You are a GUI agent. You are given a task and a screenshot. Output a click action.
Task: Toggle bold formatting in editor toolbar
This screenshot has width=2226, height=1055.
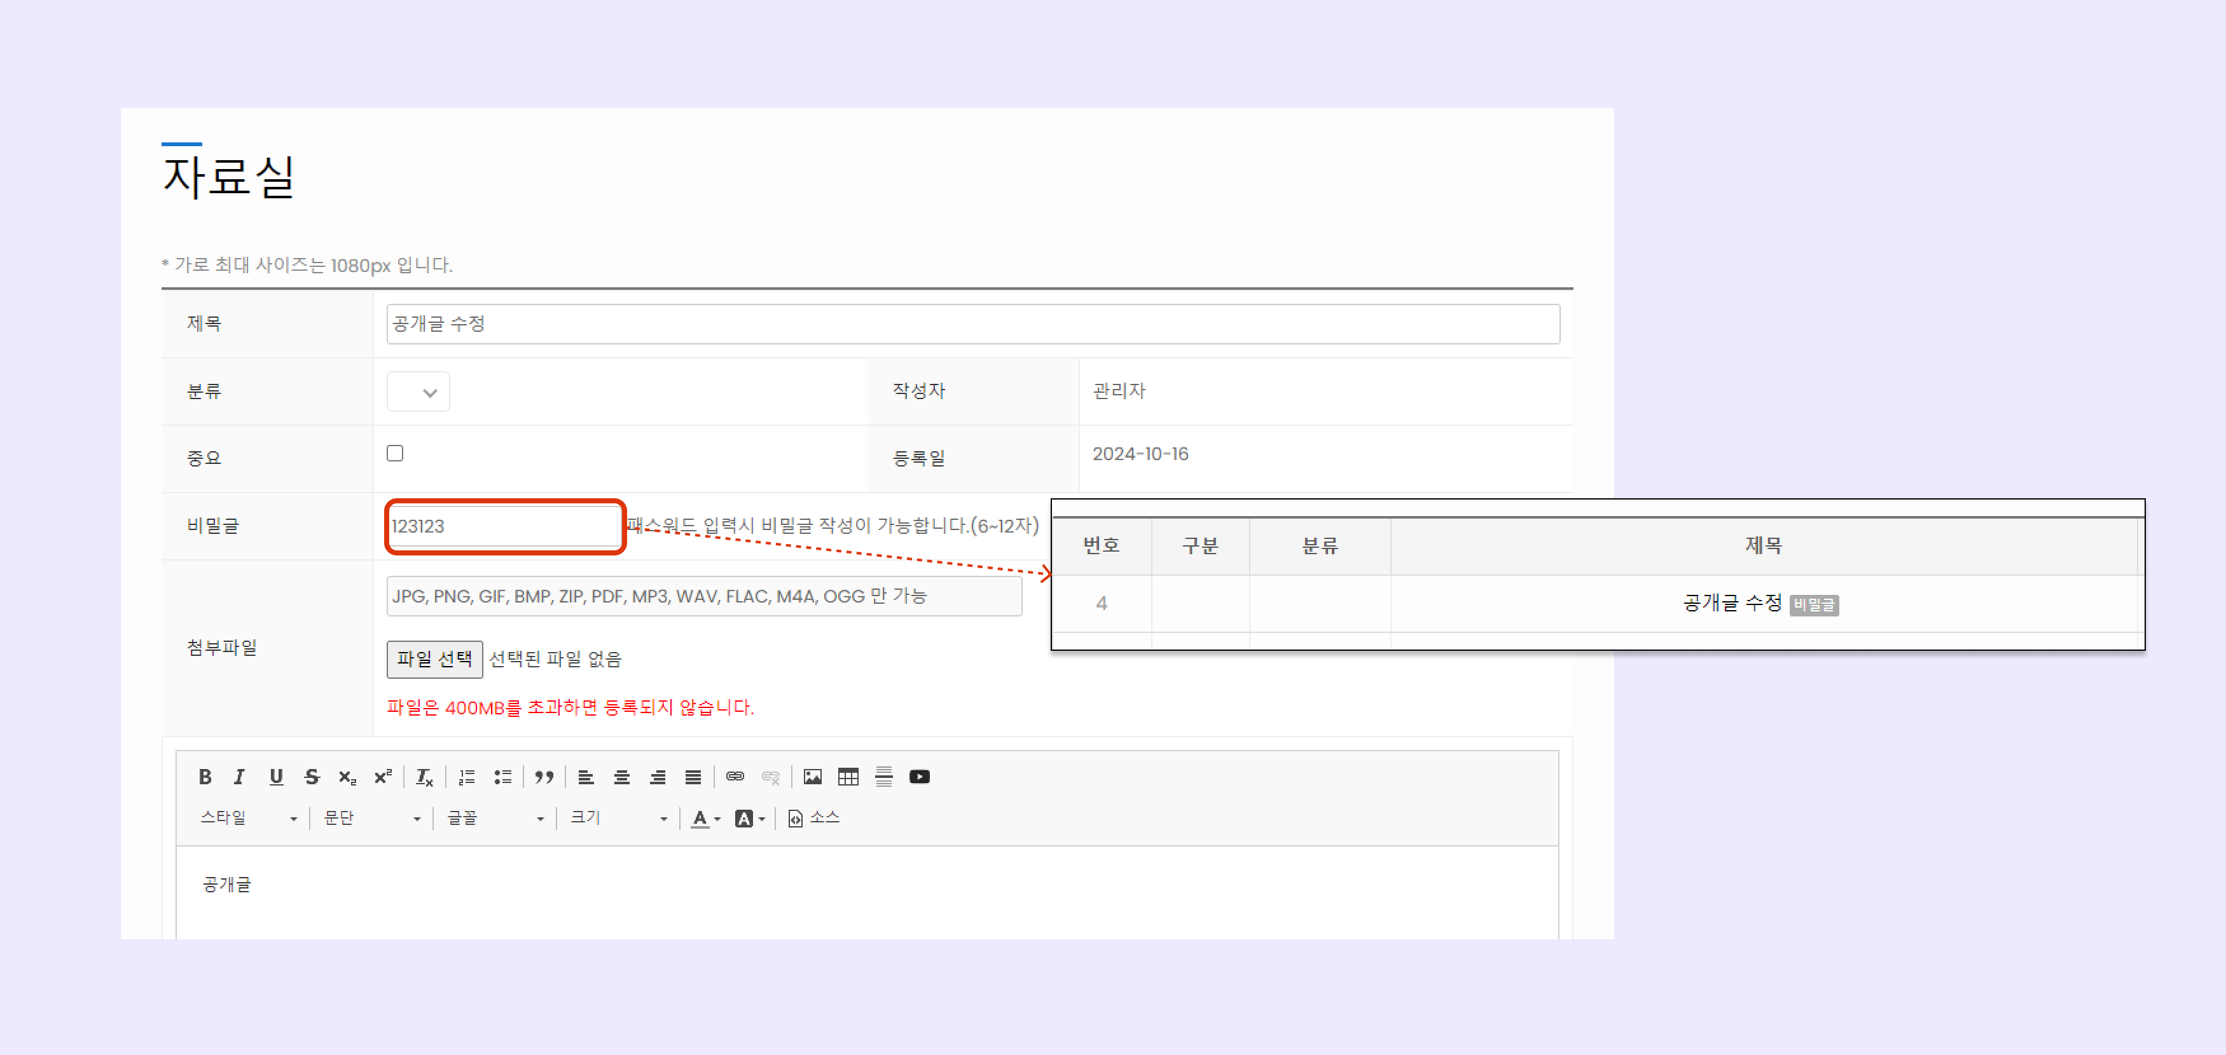205,777
